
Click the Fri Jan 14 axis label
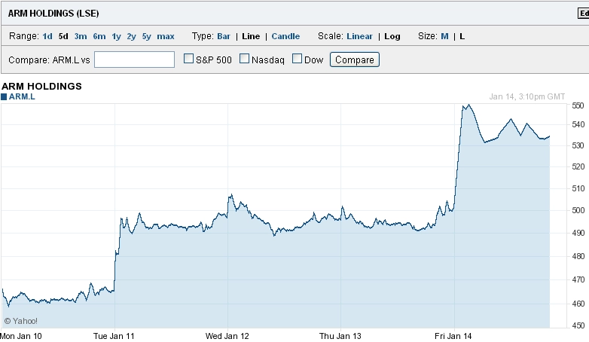[453, 336]
